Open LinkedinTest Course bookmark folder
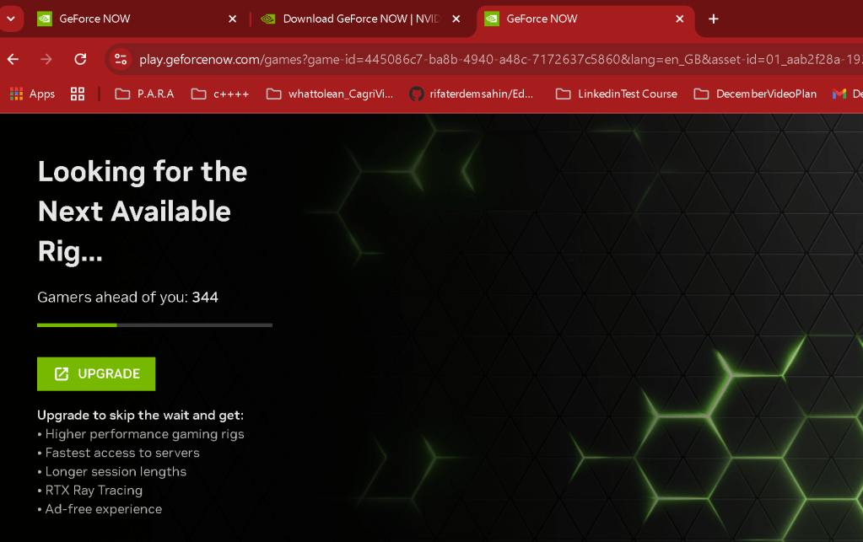 [617, 94]
